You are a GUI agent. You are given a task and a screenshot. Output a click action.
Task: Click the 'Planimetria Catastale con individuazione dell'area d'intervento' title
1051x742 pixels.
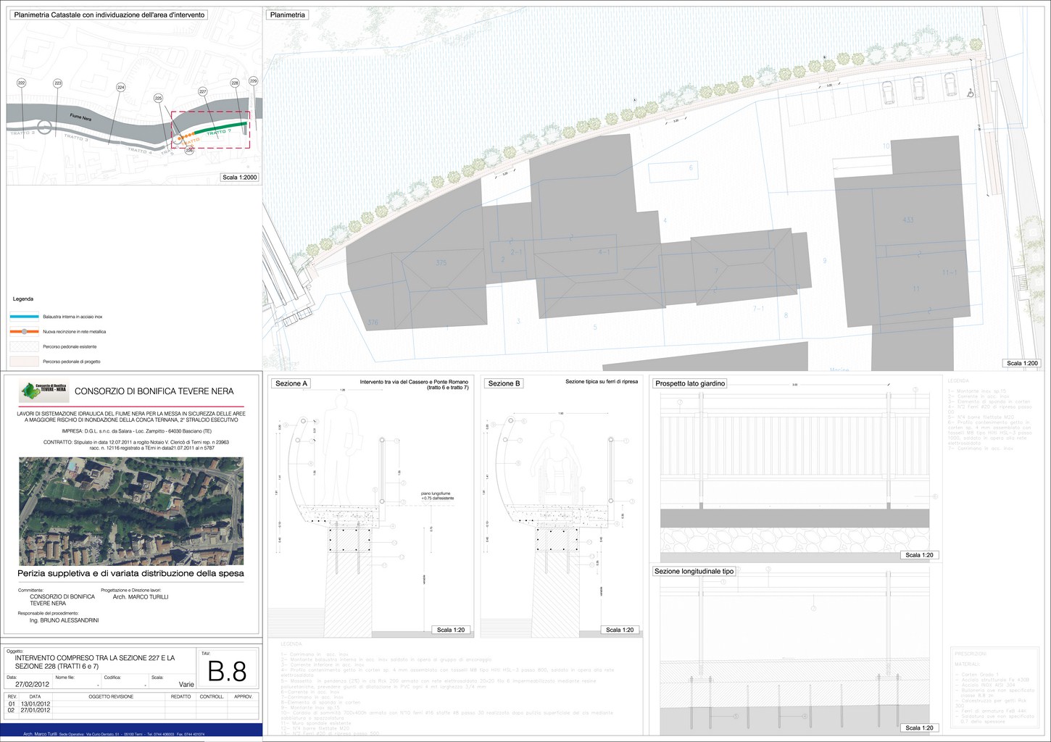(109, 14)
